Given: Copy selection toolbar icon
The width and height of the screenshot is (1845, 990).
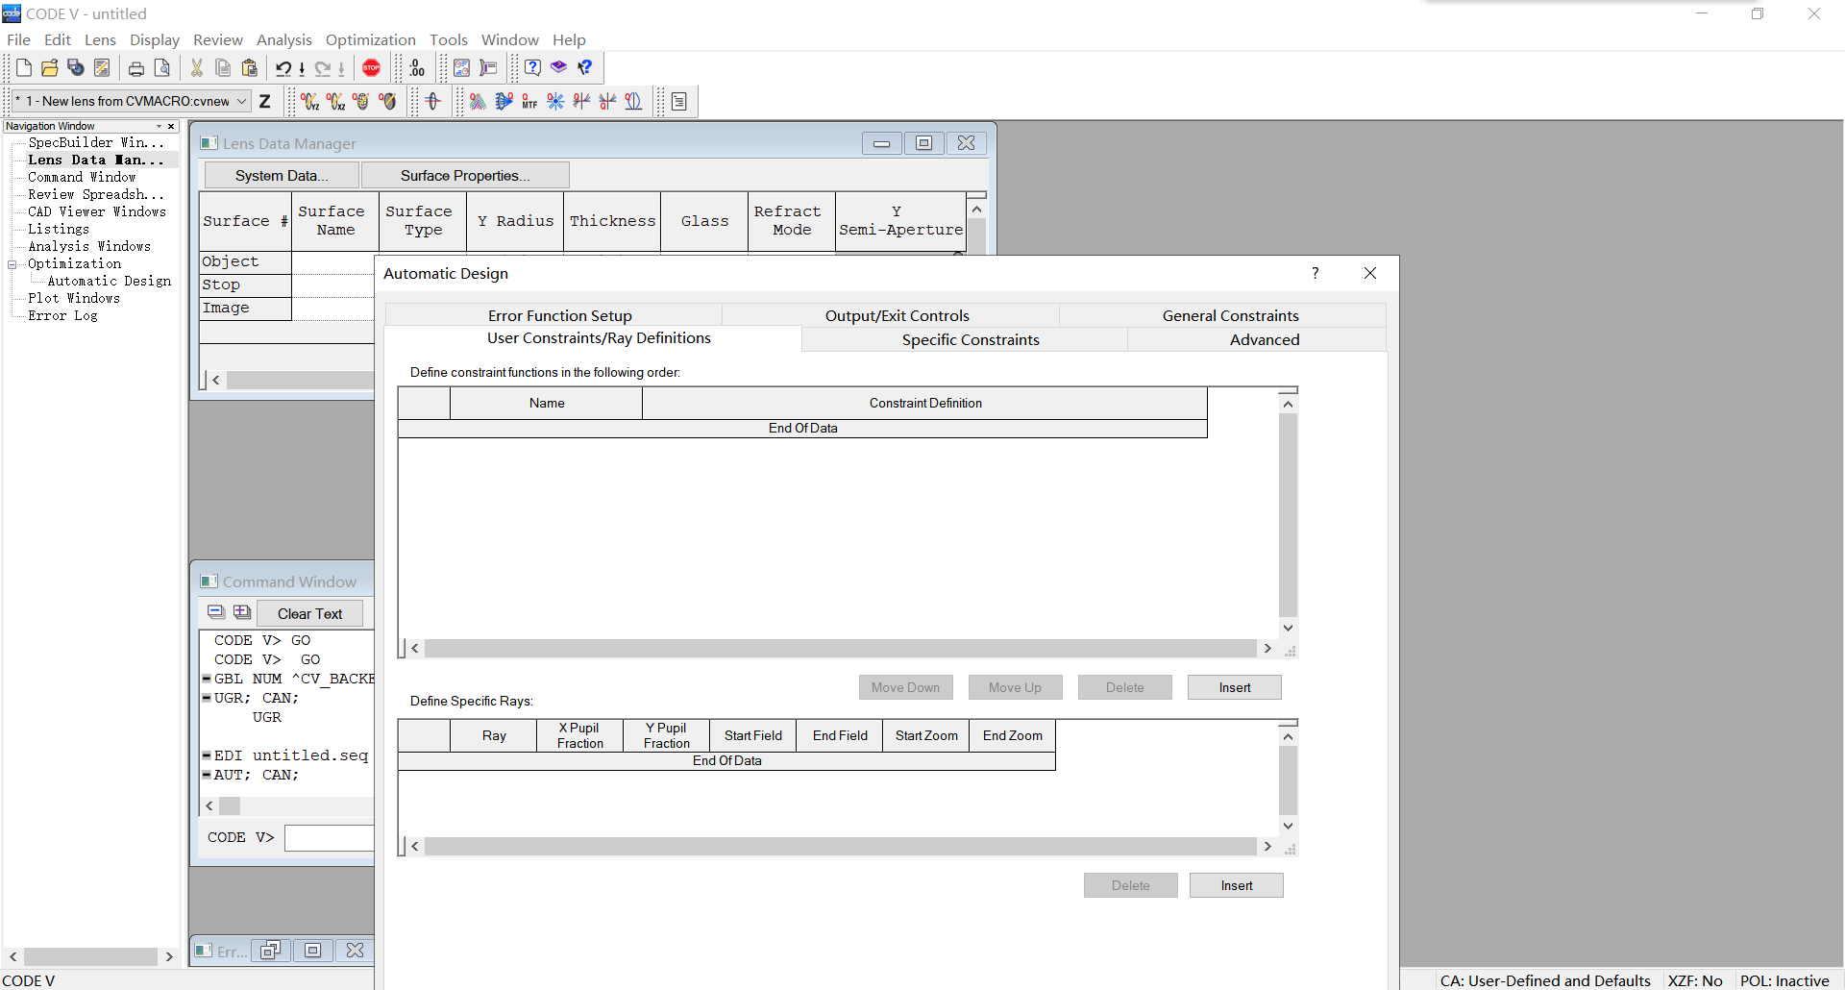Looking at the screenshot, I should pos(223,67).
